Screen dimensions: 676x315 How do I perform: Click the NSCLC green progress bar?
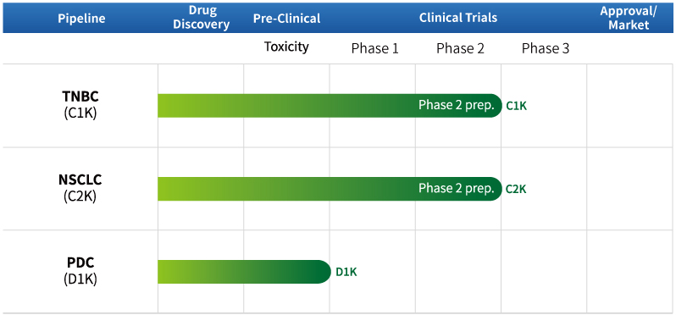pyautogui.click(x=330, y=189)
